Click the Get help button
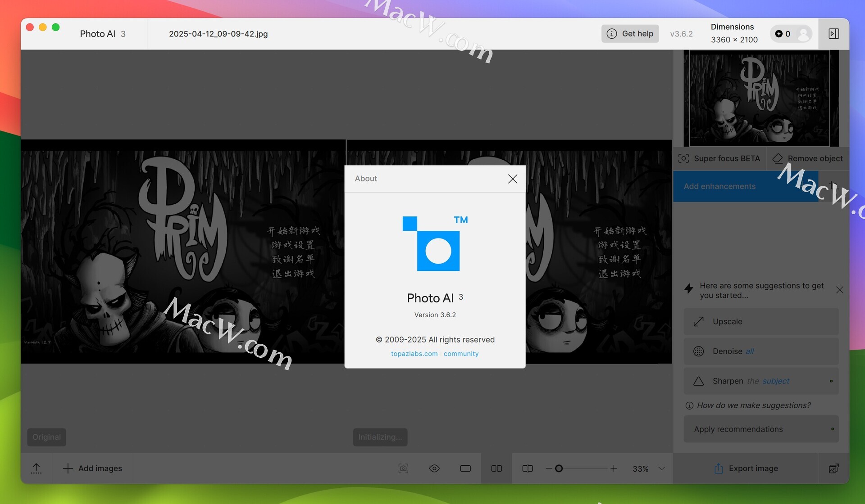 point(630,34)
